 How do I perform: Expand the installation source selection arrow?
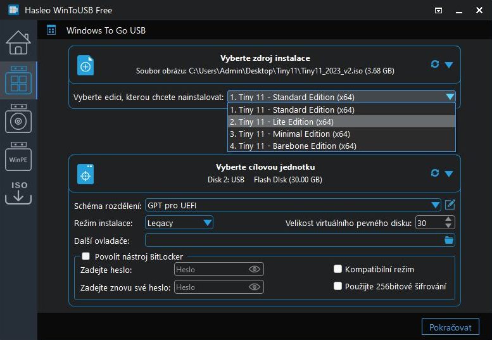(449, 65)
